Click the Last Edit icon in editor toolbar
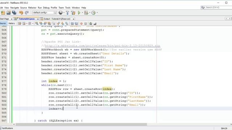Viewport: 232px width, 130px height. pyautogui.click(x=20, y=23)
